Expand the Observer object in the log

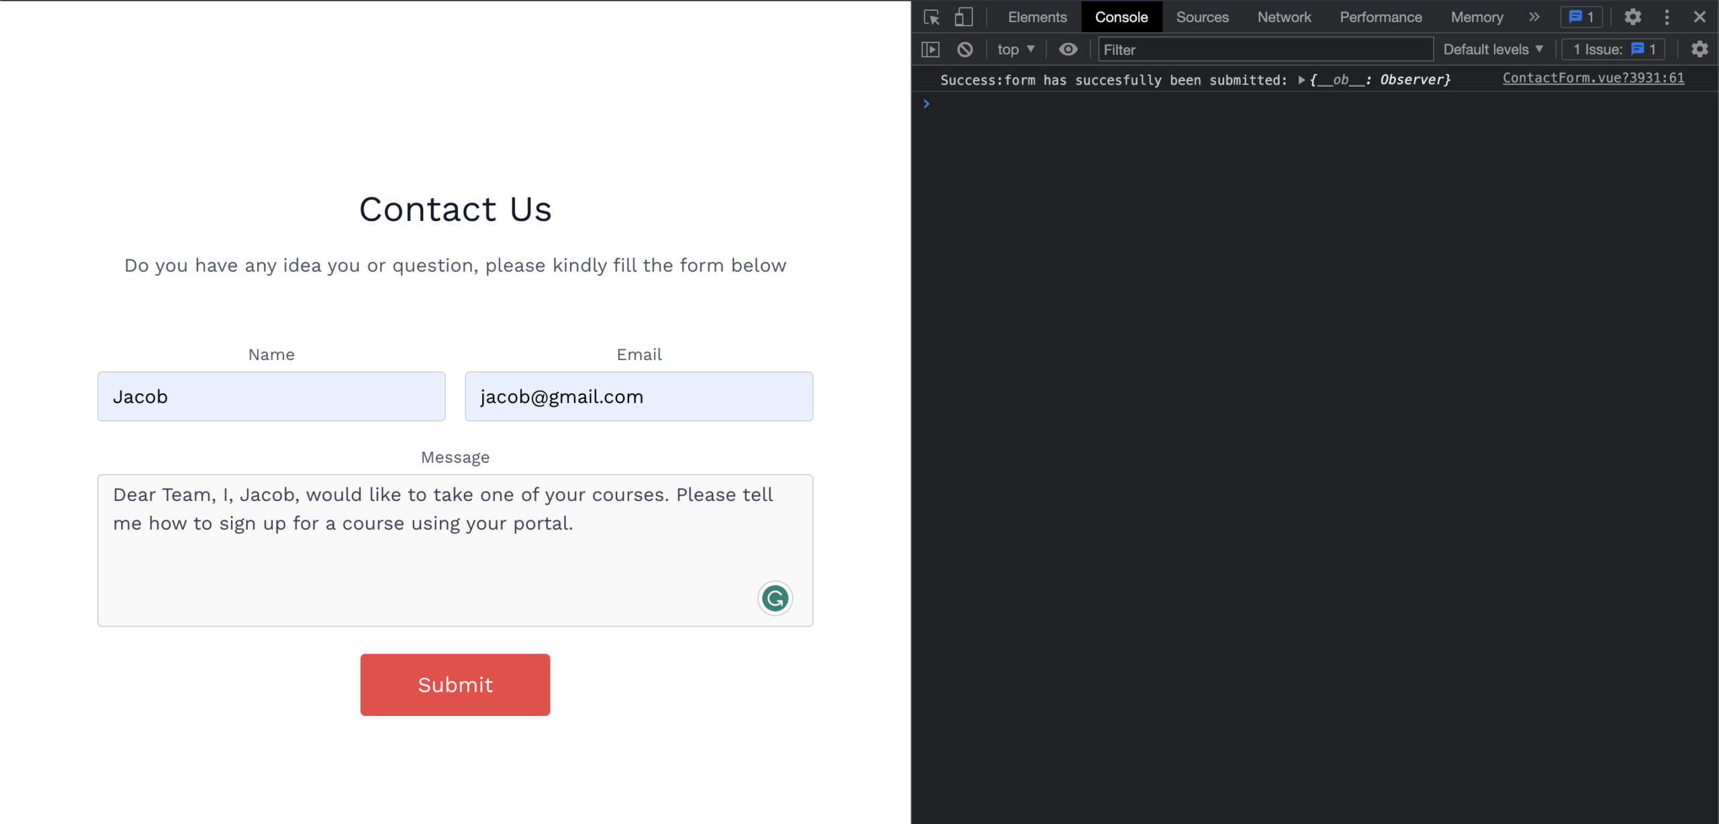click(x=1301, y=80)
